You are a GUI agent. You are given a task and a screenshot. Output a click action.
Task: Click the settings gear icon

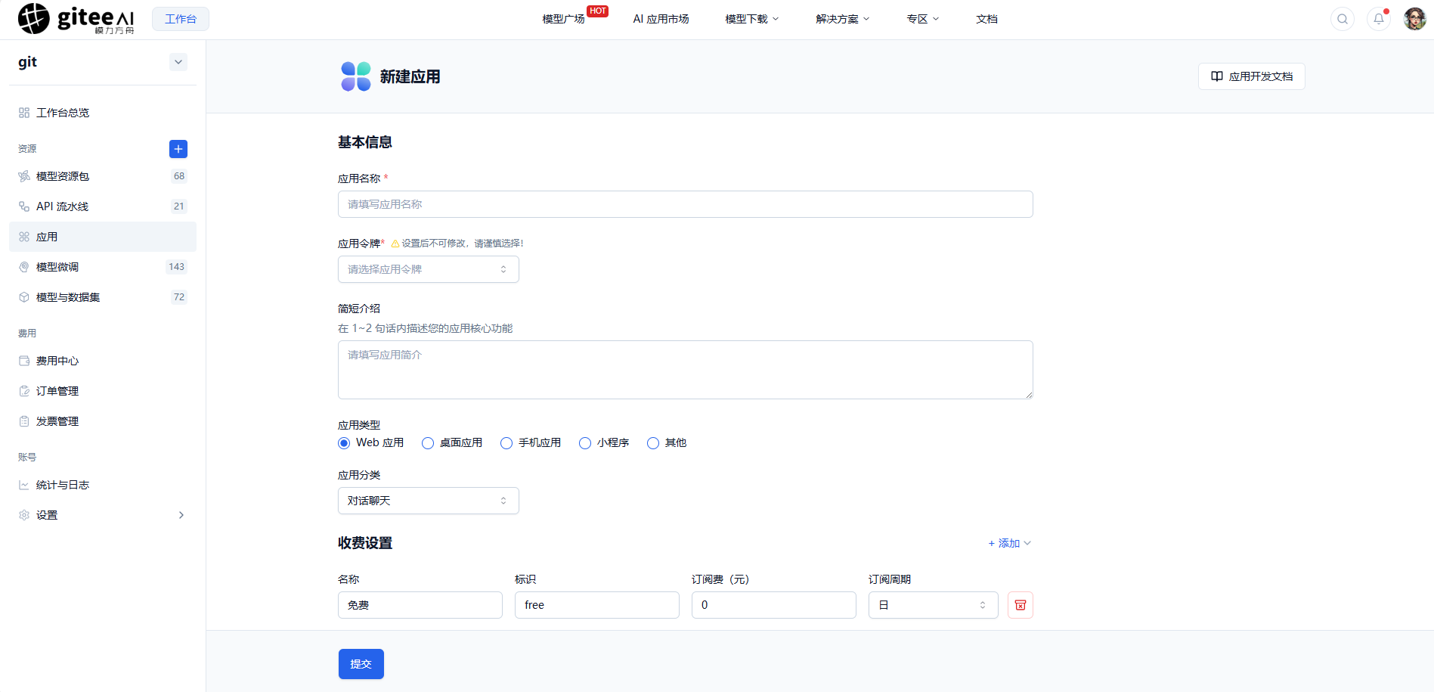point(24,515)
